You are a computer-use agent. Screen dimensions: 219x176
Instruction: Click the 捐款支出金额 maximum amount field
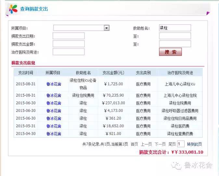(175, 44)
